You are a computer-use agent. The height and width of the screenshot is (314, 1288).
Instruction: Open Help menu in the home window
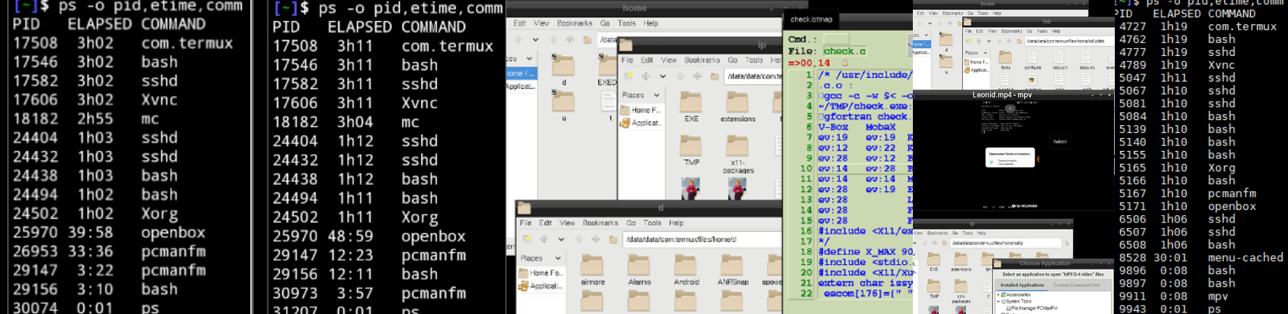[650, 23]
